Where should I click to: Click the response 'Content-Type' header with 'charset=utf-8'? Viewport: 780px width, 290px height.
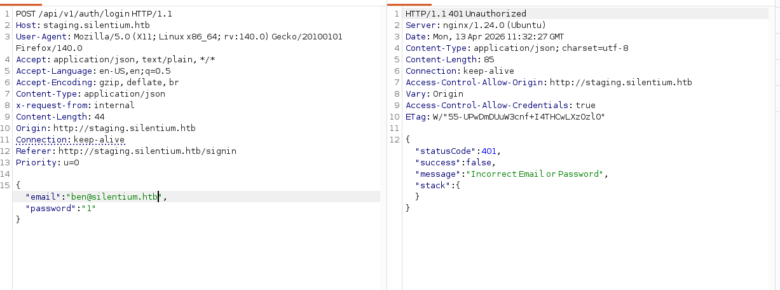(517, 48)
